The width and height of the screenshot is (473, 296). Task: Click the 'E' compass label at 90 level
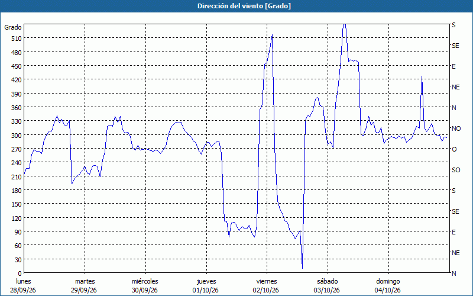(x=453, y=232)
